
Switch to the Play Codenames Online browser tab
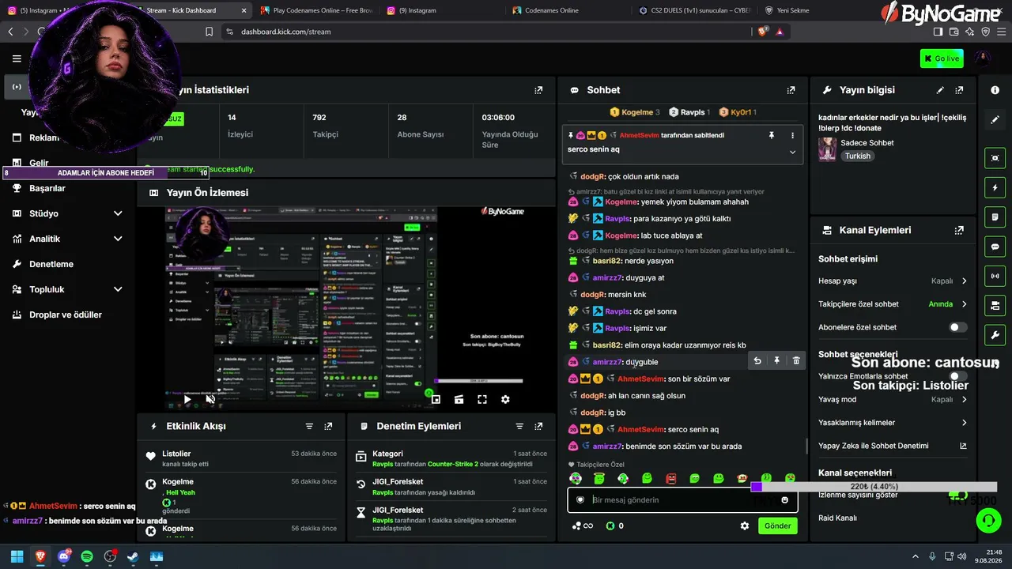tap(316, 10)
